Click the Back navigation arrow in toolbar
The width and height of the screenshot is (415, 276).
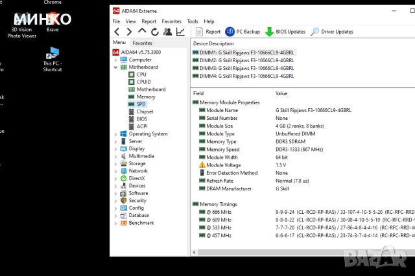117,32
